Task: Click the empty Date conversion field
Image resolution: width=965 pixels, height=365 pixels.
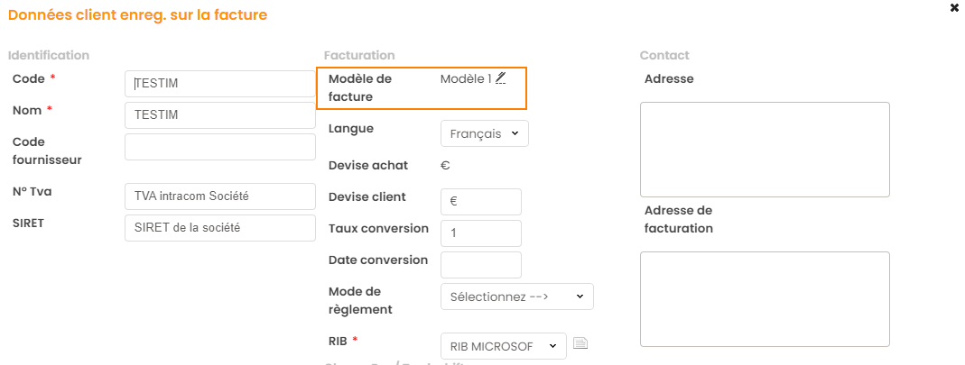Action: point(480,265)
